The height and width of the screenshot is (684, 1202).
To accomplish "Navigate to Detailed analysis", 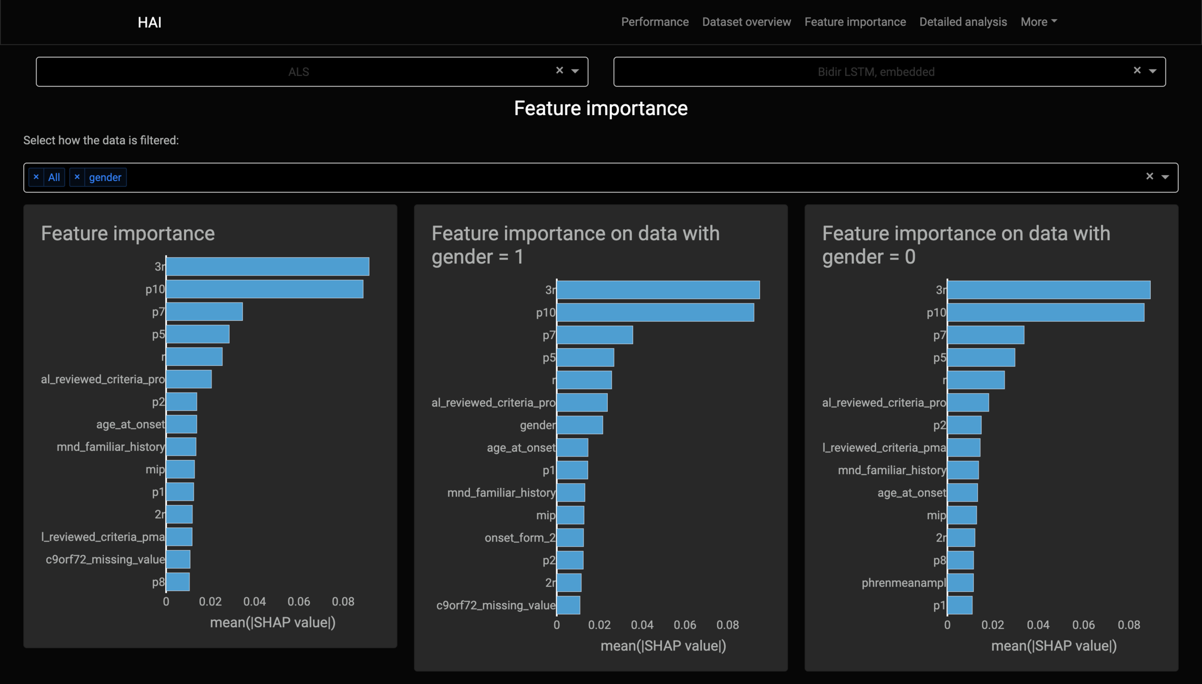I will pyautogui.click(x=963, y=22).
